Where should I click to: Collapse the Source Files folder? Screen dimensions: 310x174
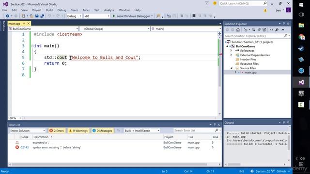point(232,68)
